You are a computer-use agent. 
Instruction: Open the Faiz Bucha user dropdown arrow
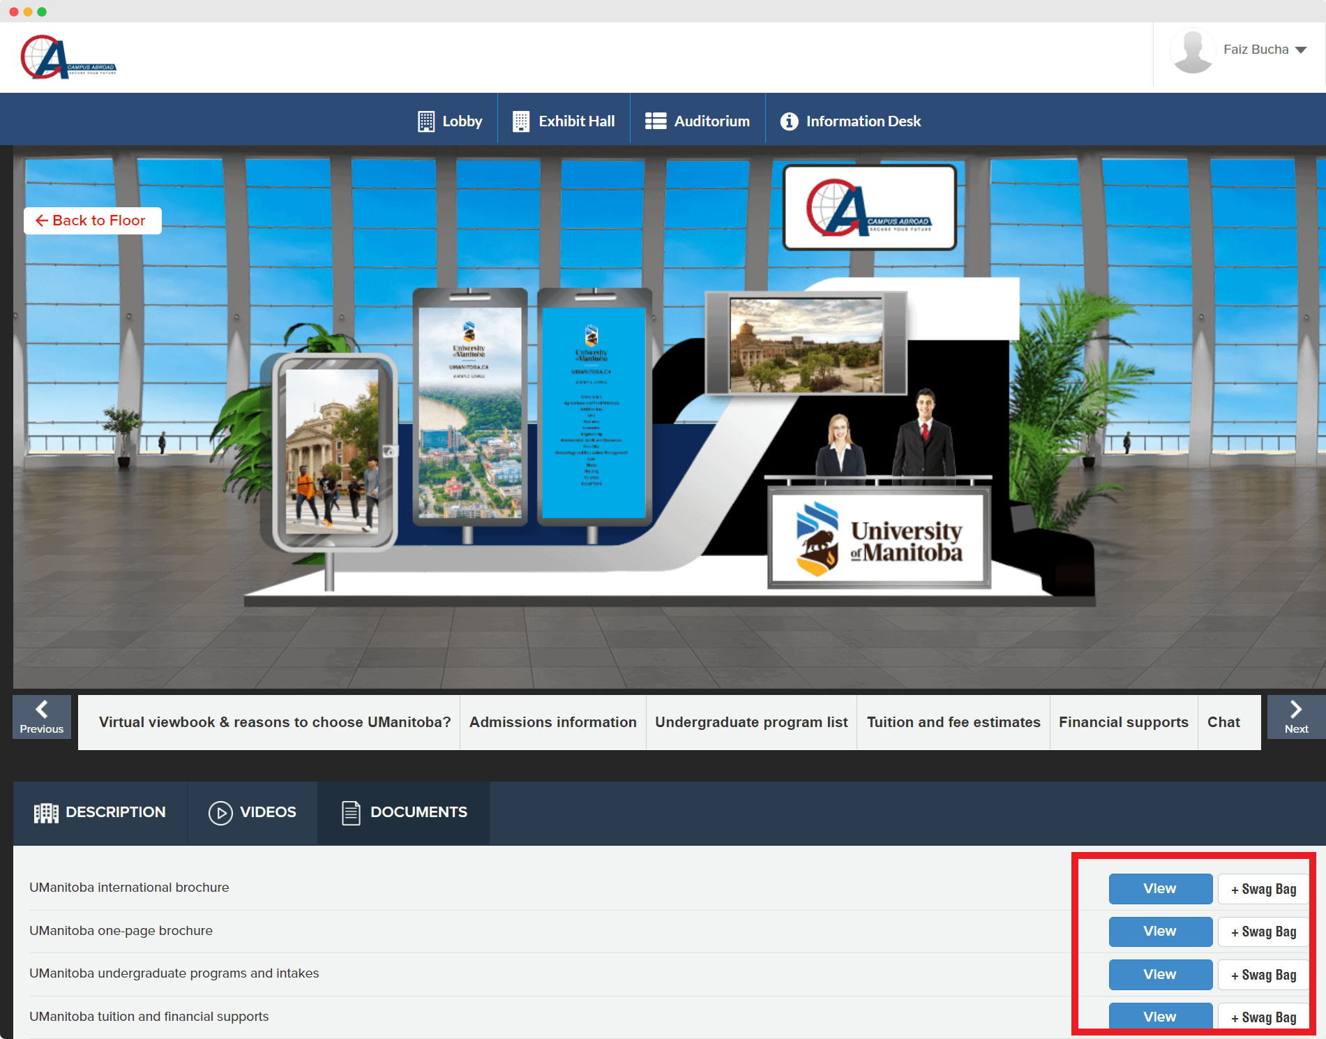click(1301, 50)
